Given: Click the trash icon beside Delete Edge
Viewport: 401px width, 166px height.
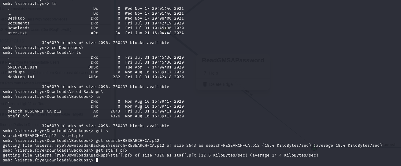Looking at the screenshot, I should [x=205, y=84].
